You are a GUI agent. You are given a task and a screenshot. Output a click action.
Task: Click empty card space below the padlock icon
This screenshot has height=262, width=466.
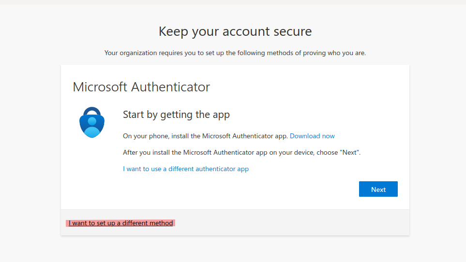(92, 174)
